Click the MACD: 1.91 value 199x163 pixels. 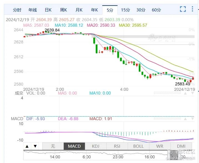click(101, 119)
